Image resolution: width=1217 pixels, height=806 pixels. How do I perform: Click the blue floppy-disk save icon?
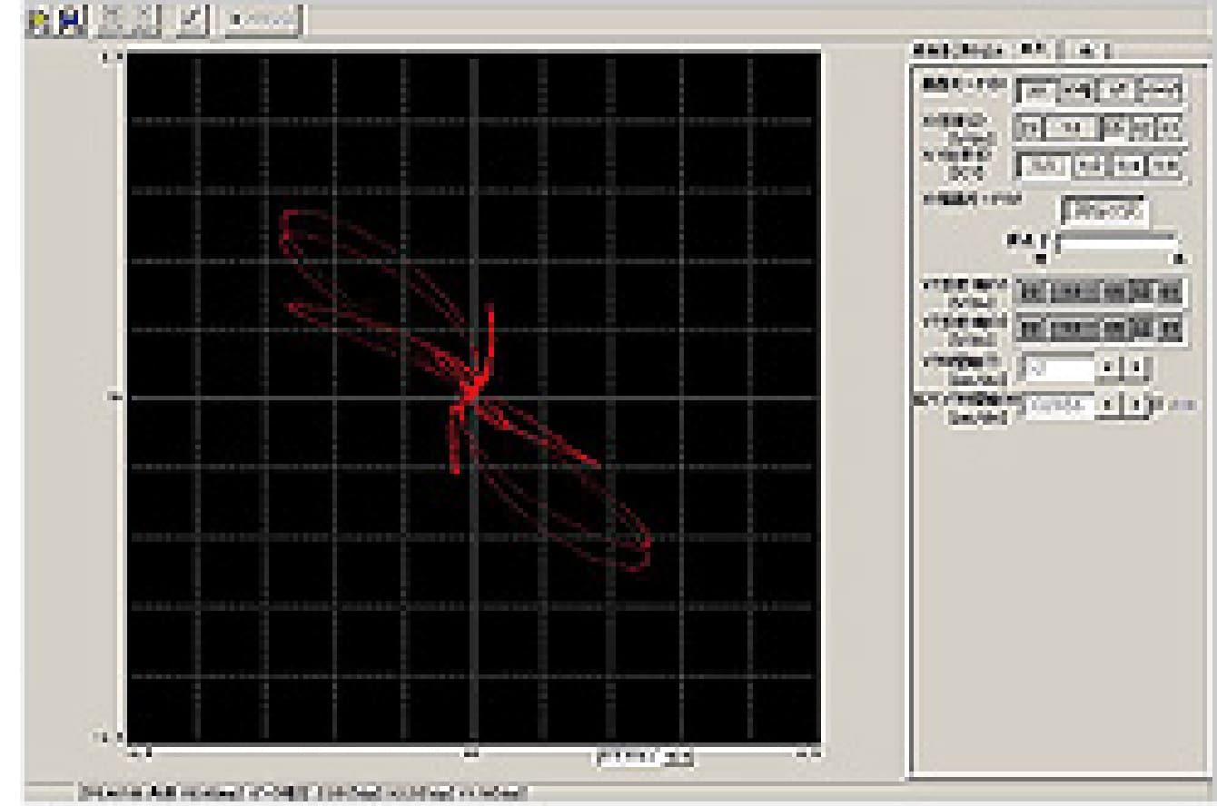click(70, 20)
